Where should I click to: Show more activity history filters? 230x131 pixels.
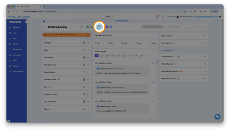pos(146,56)
